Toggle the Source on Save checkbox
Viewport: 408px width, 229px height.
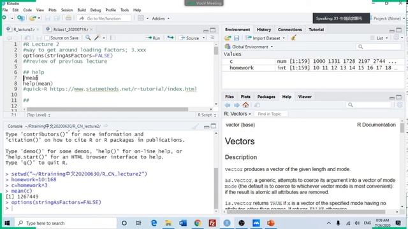pyautogui.click(x=47, y=38)
